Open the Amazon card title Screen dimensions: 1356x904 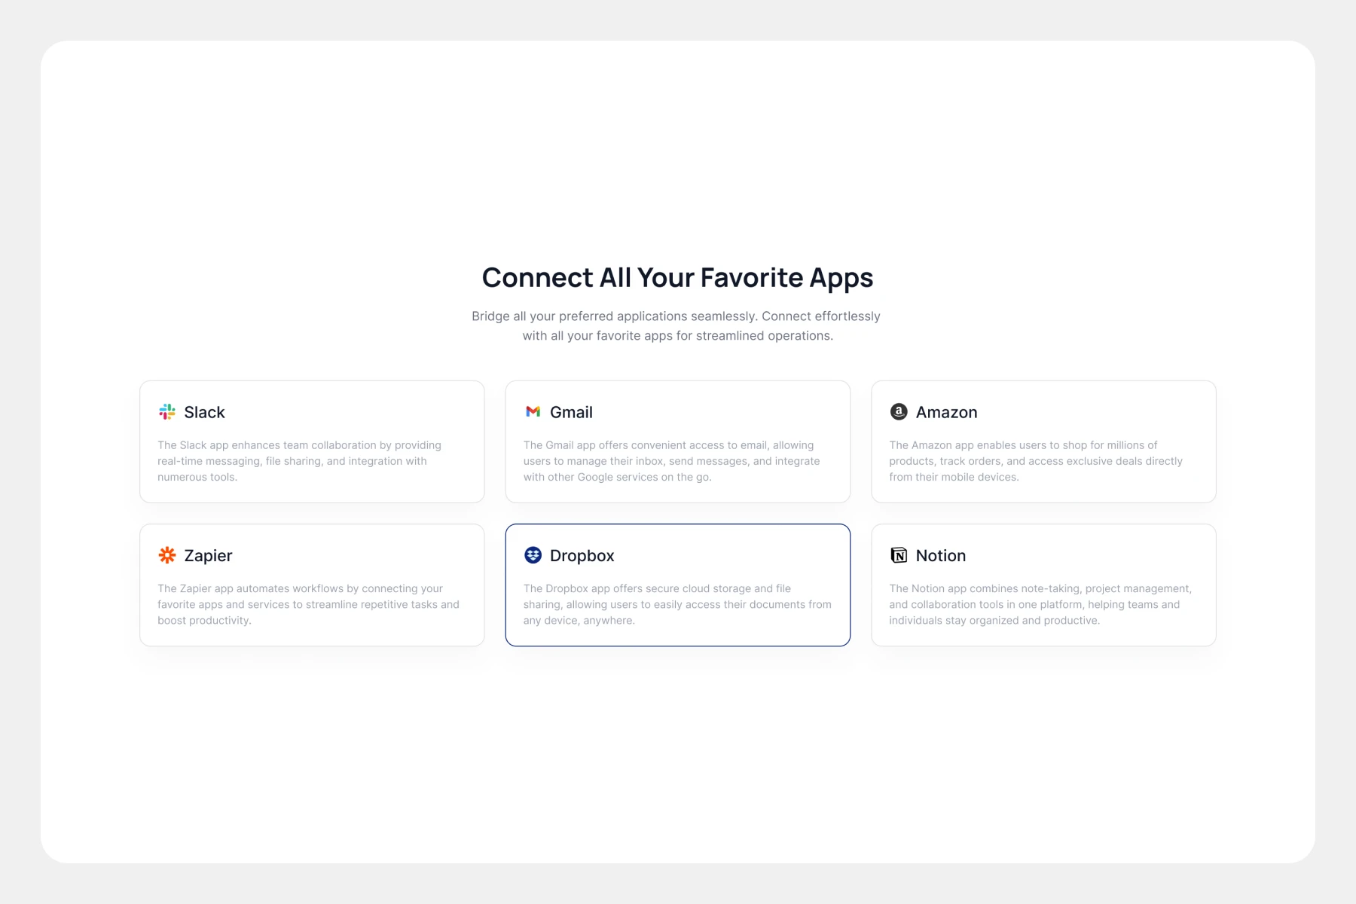click(946, 412)
